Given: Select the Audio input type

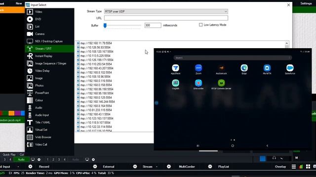Looking at the screenshot, I should click(49, 108).
